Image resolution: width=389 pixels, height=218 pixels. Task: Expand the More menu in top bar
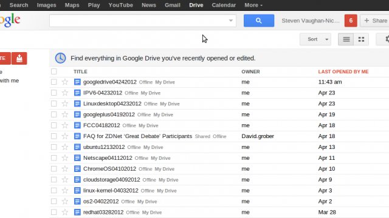click(x=253, y=5)
